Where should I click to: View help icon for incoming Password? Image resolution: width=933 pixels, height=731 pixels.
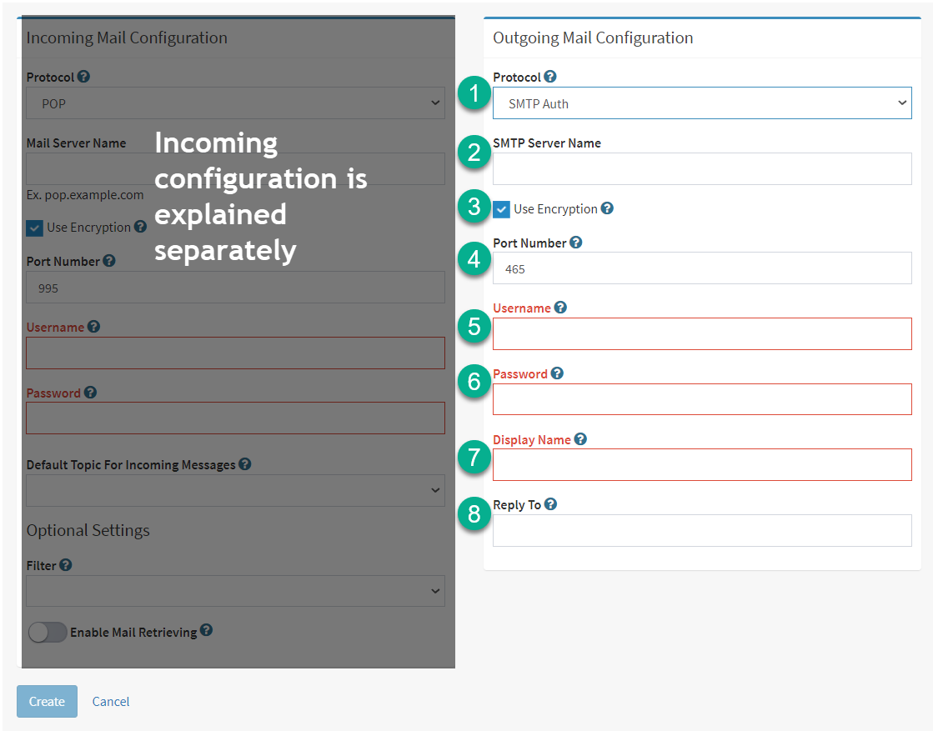pyautogui.click(x=90, y=393)
